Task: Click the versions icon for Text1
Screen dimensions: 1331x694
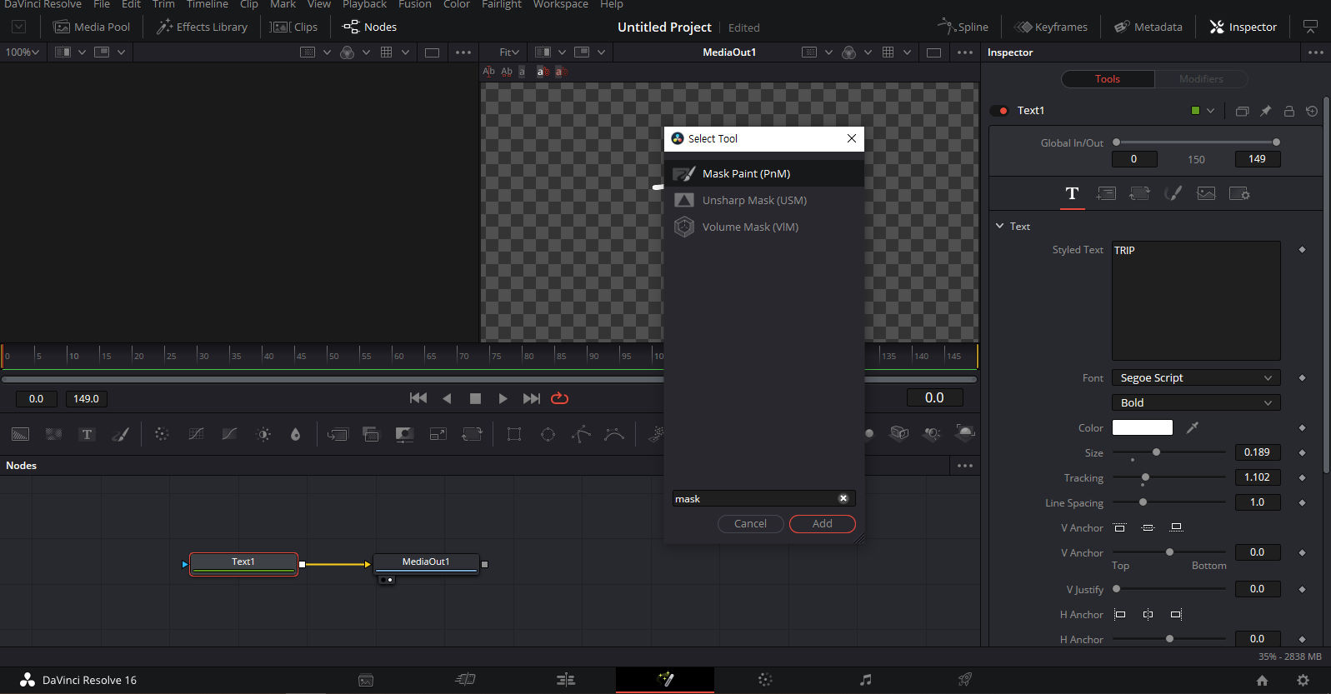Action: click(1242, 111)
